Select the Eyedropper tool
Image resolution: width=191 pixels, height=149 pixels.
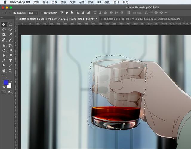coord(10,35)
